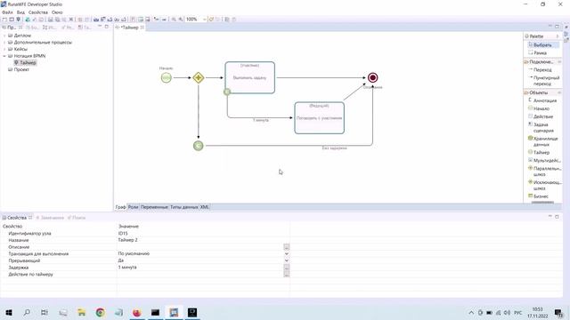Click the zoom in toolbar icon
The width and height of the screenshot is (570, 320).
click(181, 20)
